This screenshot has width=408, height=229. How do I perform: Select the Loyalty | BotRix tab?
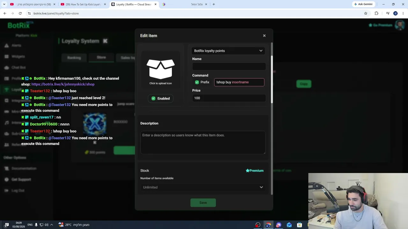(133, 4)
